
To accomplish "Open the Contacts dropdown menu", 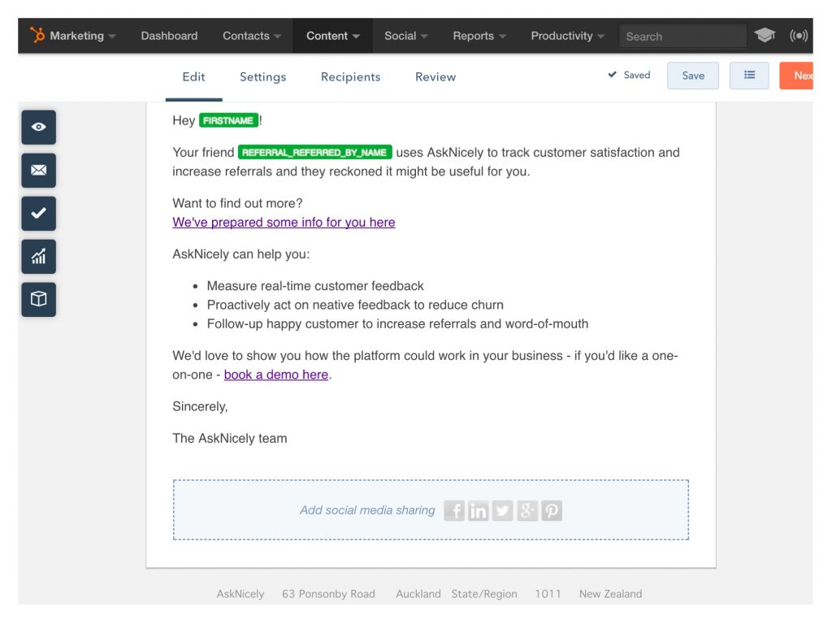I will click(252, 36).
